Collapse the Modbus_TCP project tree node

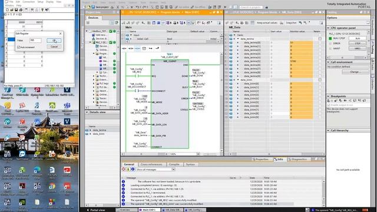coord(87,31)
